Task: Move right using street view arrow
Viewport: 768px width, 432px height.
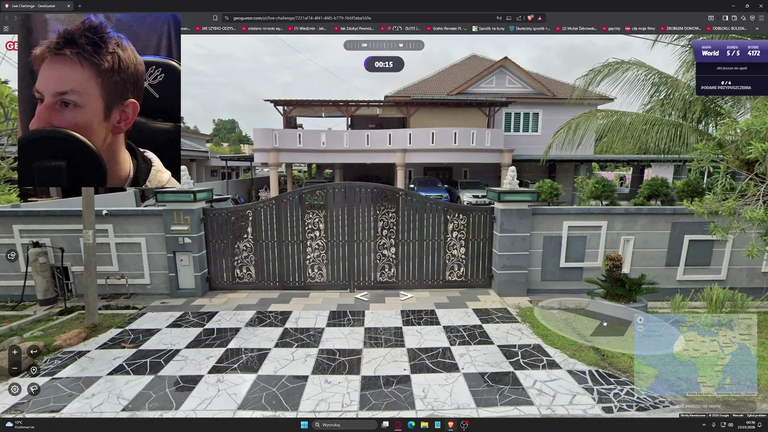Action: click(406, 296)
